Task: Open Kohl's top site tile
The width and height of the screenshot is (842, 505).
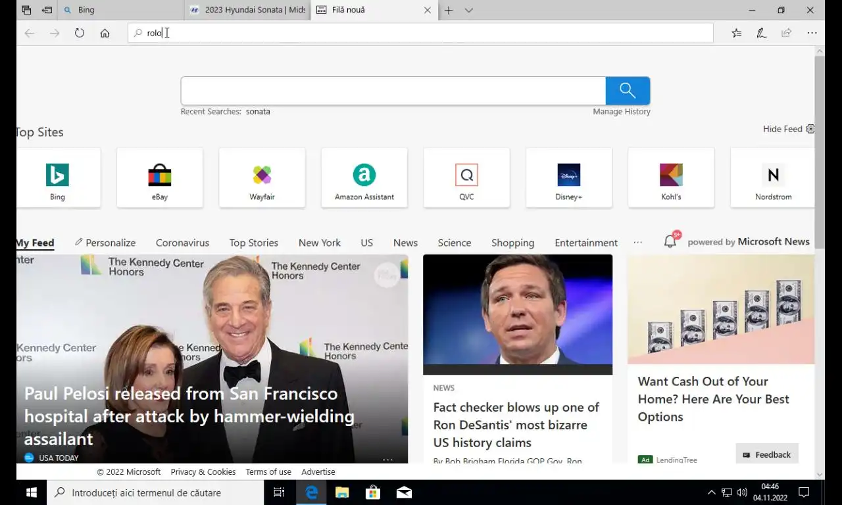Action: tap(671, 178)
